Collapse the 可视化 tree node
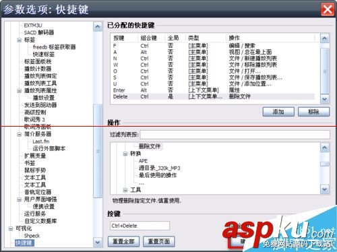Viewport: 337px width, 252px height. (x=11, y=228)
